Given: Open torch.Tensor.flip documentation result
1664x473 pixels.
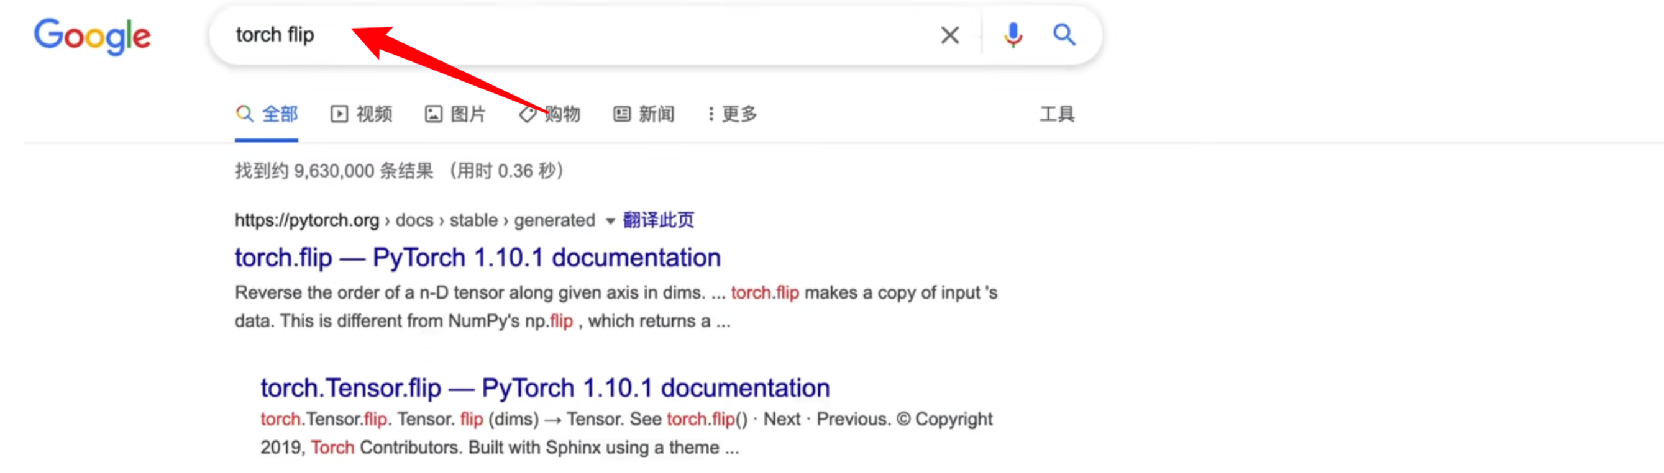Looking at the screenshot, I should [x=545, y=388].
